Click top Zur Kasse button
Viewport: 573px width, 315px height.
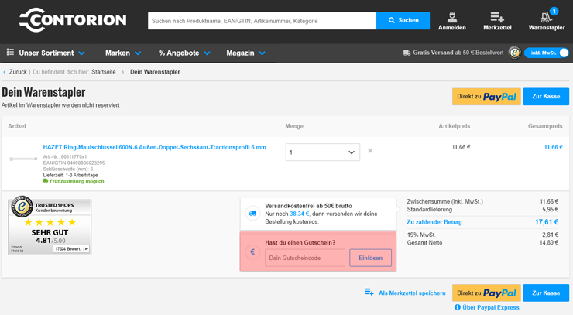pos(546,97)
